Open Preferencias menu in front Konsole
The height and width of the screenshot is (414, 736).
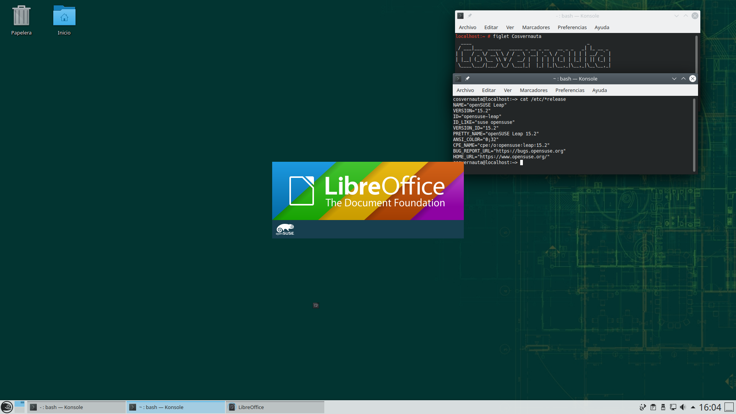(570, 90)
